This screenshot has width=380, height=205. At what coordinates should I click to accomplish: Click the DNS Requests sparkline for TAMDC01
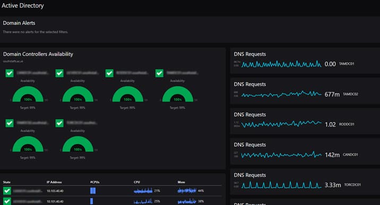(281, 64)
